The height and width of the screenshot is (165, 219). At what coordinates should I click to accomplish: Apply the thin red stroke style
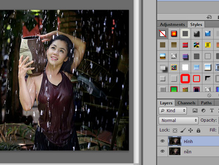point(197,79)
